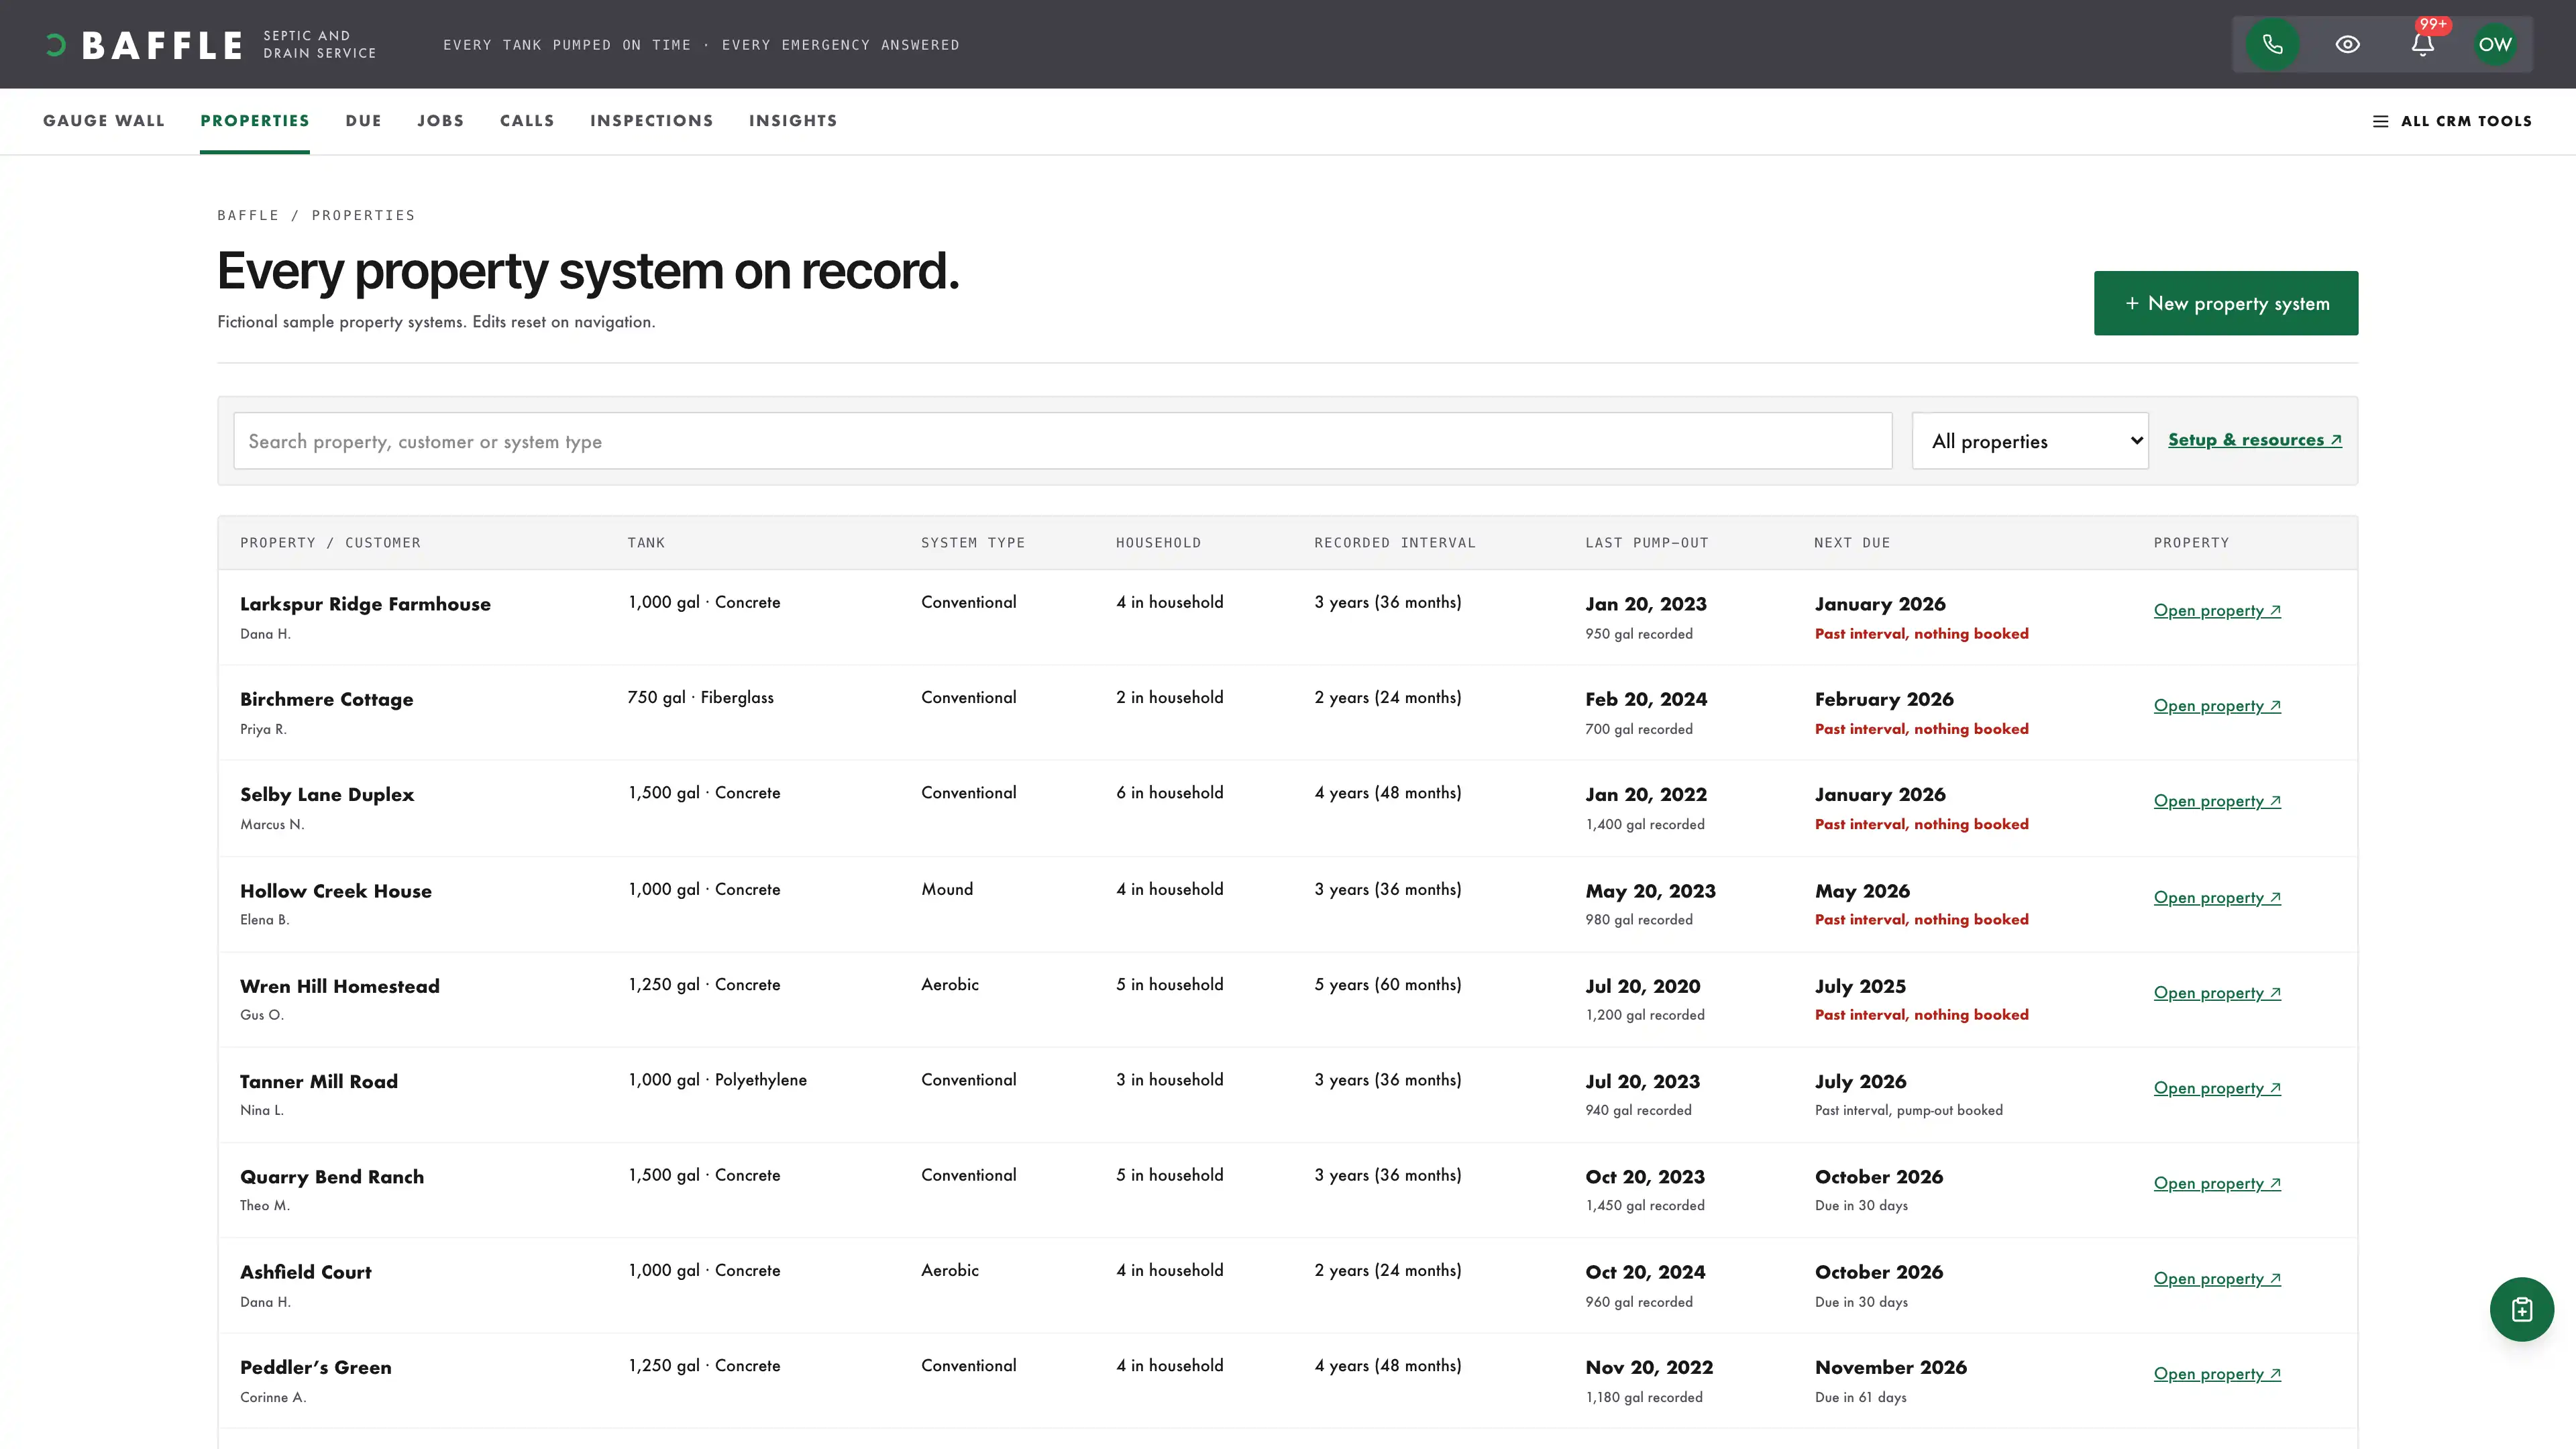Go to the Due tab

click(x=364, y=120)
